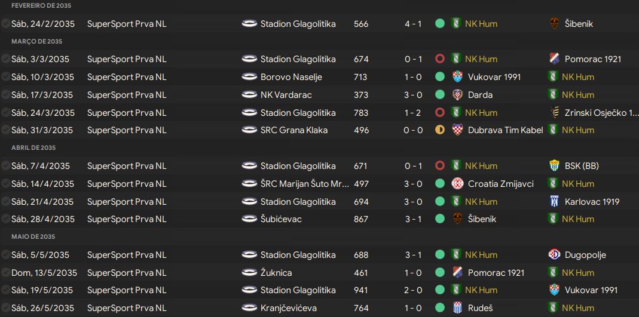Click the Vukovar 1991 crest on 10/3/2035 row

pos(457,77)
